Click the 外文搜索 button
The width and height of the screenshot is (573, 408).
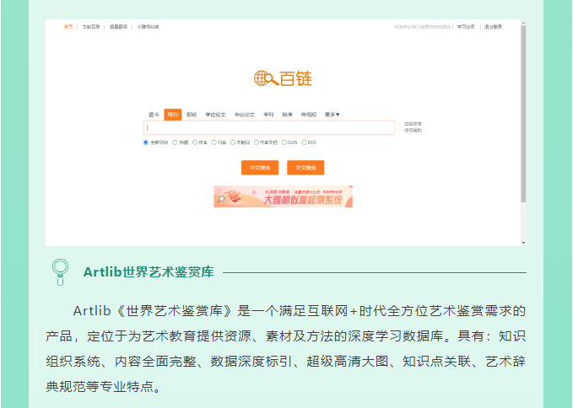click(305, 168)
